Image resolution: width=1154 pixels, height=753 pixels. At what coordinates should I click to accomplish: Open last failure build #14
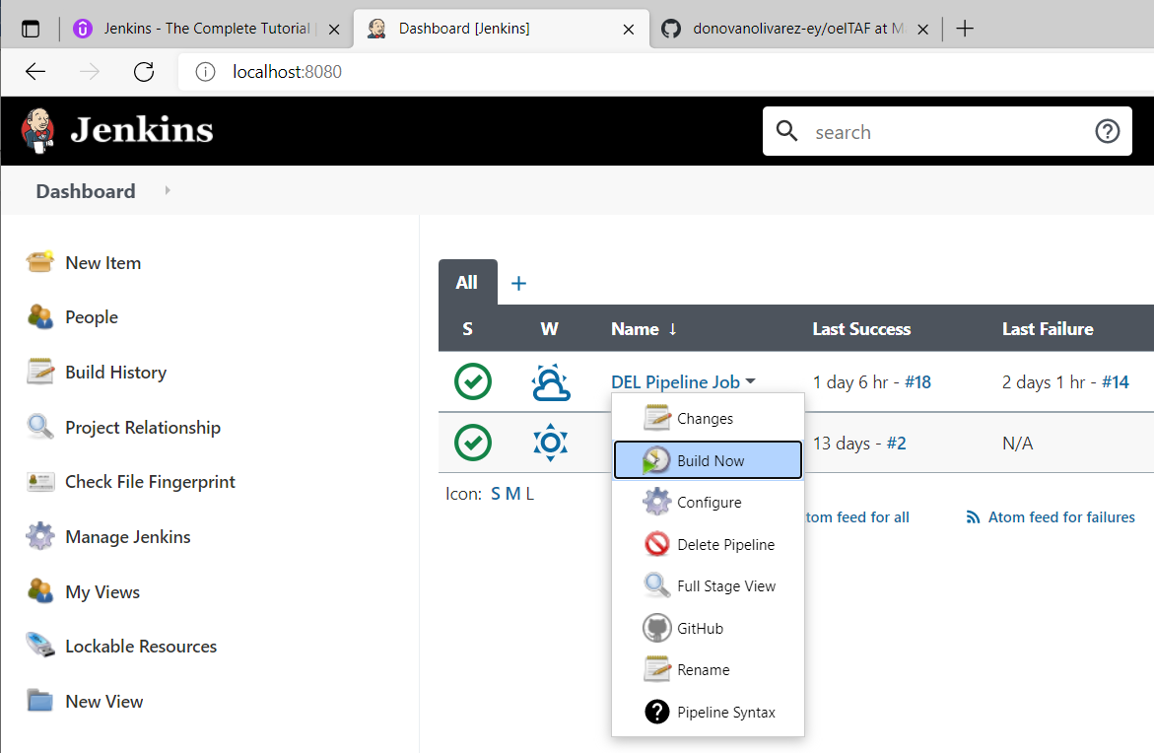click(x=1115, y=382)
